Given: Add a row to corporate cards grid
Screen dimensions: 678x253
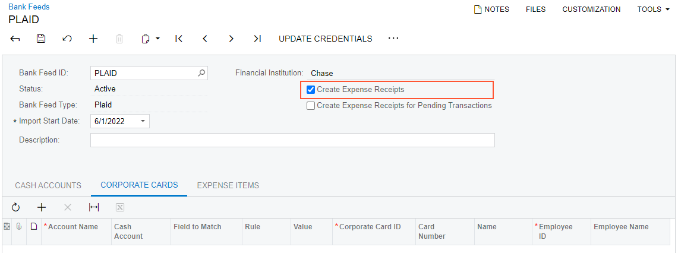Looking at the screenshot, I should coord(42,207).
